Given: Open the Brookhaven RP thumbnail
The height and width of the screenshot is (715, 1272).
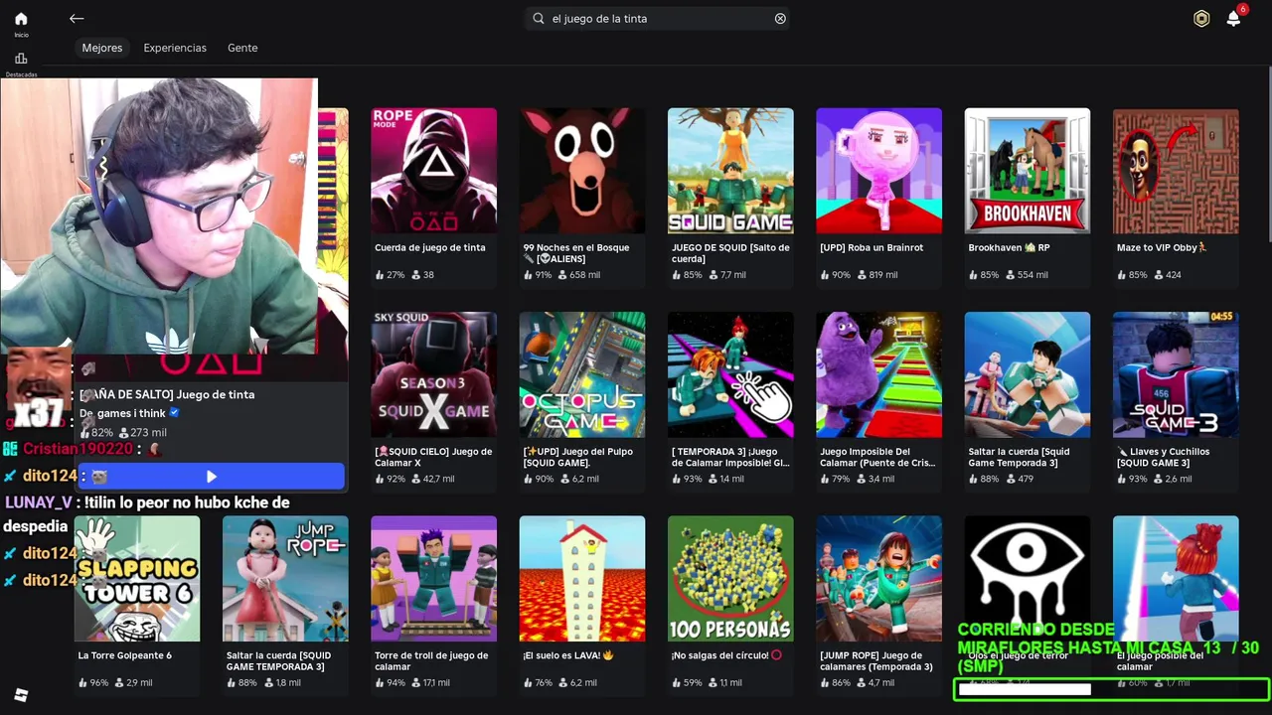Looking at the screenshot, I should [1028, 171].
